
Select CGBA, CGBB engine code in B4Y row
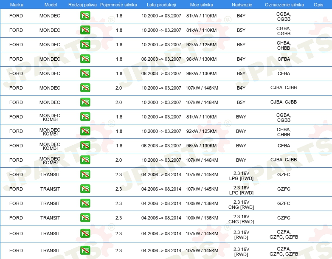(x=284, y=17)
